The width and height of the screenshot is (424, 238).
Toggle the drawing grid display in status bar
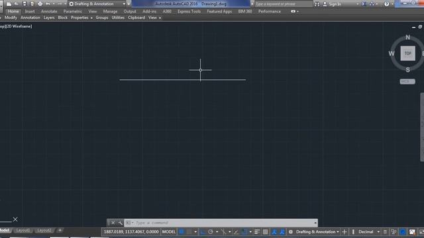click(182, 232)
